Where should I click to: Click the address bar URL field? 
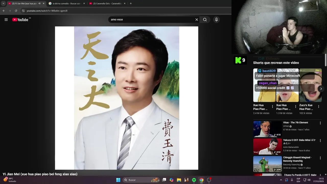[125, 11]
